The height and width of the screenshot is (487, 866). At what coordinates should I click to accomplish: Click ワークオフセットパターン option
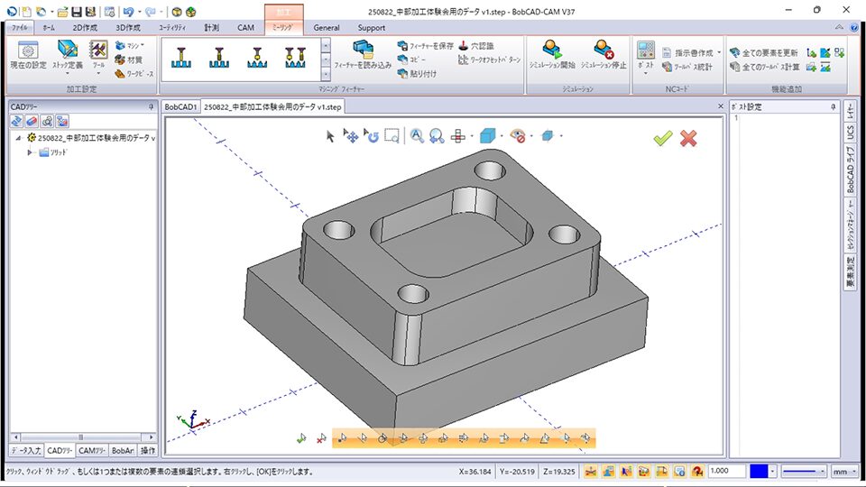489,60
